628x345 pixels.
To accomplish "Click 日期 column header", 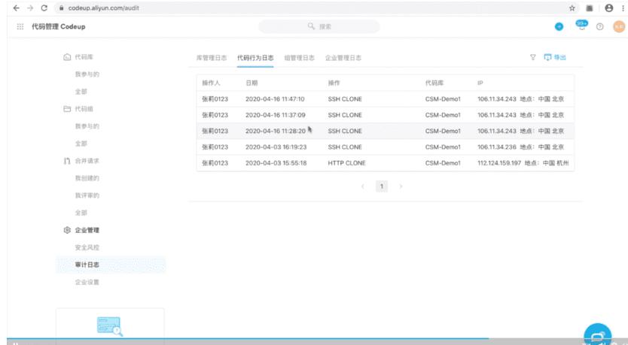I will 252,83.
